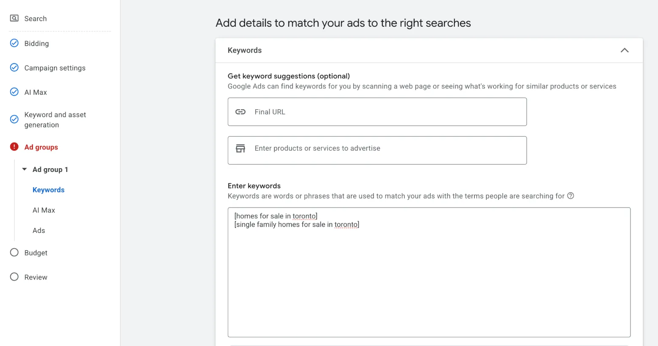658x346 pixels.
Task: Click the Campaign settings checkmark icon
Action: pos(14,68)
